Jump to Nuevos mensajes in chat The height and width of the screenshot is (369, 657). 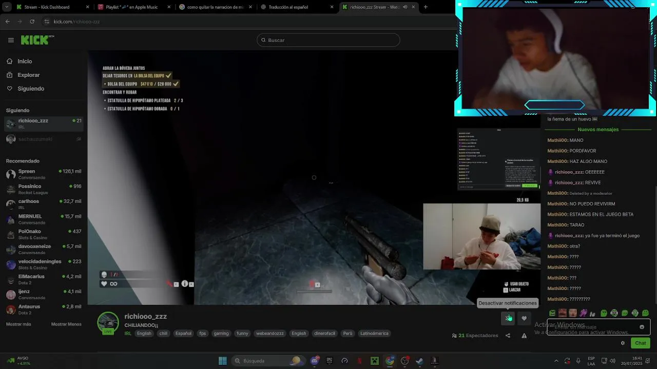[x=598, y=130]
